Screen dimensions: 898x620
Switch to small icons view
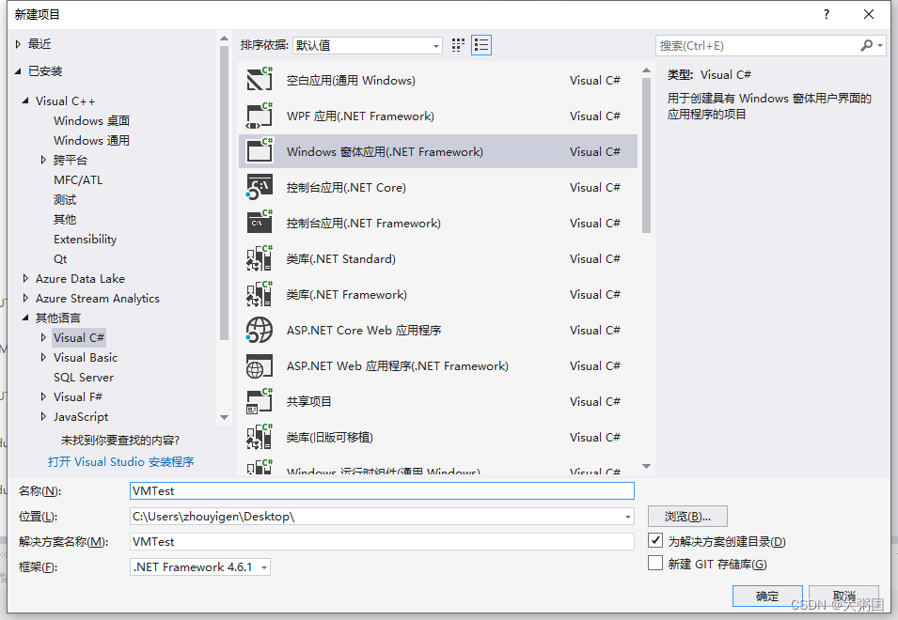point(458,45)
